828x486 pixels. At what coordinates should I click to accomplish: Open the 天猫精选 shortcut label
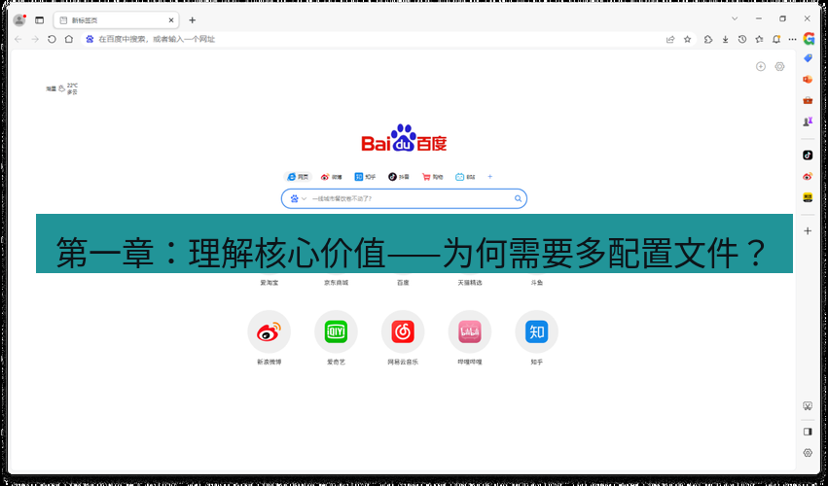[x=470, y=282]
